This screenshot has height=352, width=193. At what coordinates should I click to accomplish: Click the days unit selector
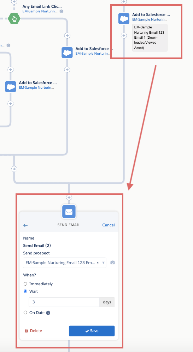[x=107, y=302]
